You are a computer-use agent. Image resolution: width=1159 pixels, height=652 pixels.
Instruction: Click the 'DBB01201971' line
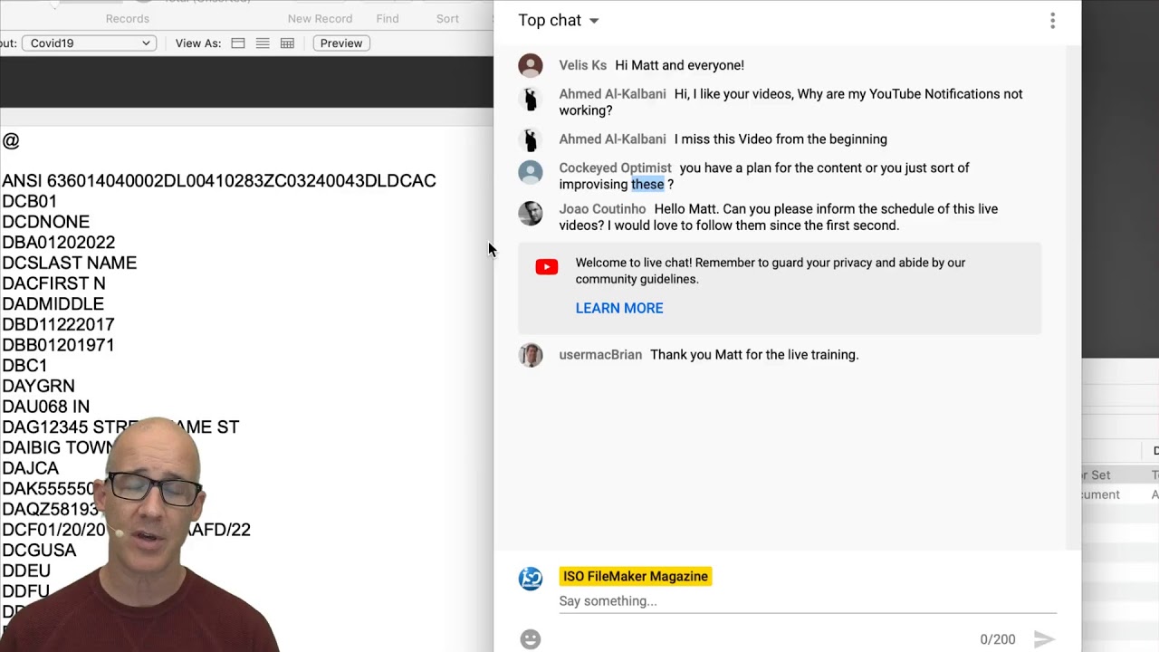[58, 345]
